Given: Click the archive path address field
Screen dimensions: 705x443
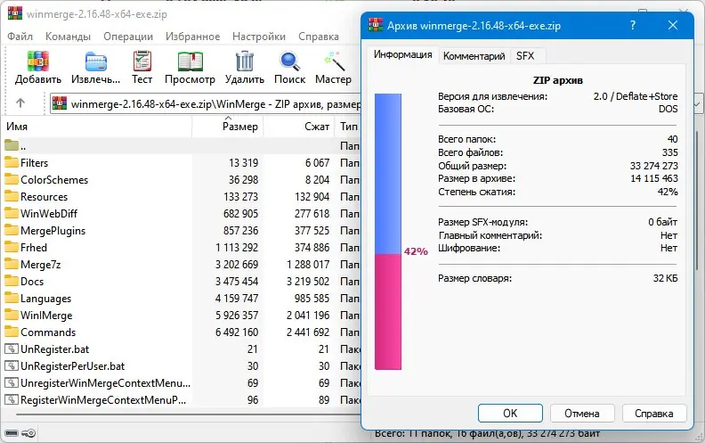Looking at the screenshot, I should (206, 104).
